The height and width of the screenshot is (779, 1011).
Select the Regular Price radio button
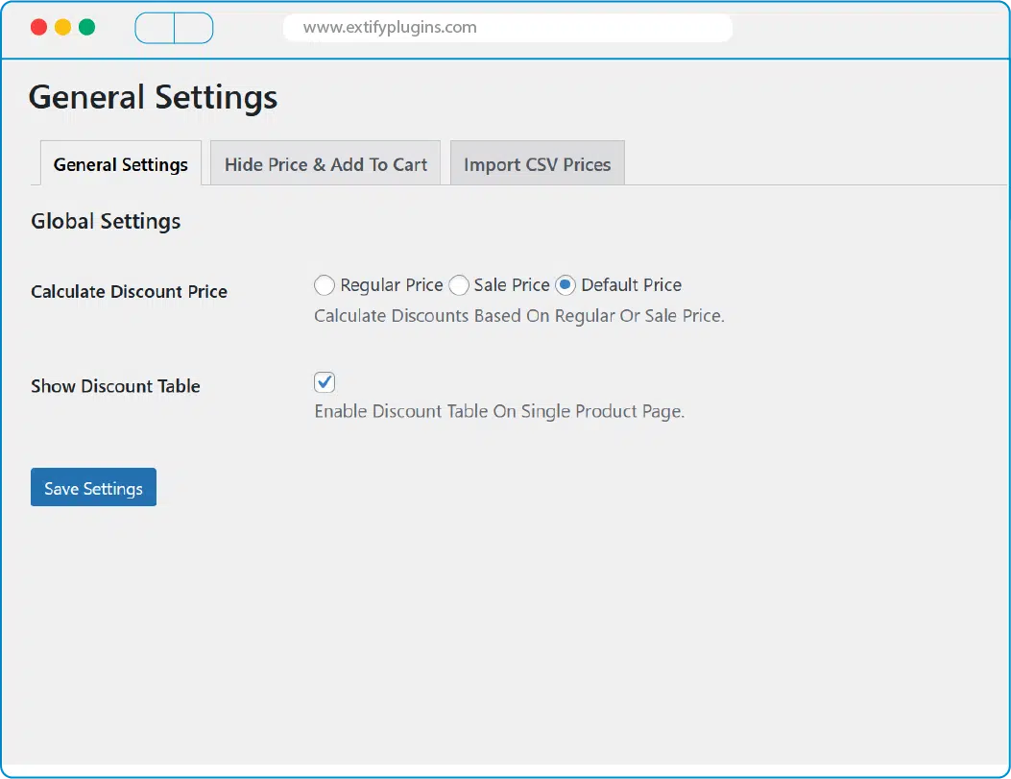tap(325, 285)
